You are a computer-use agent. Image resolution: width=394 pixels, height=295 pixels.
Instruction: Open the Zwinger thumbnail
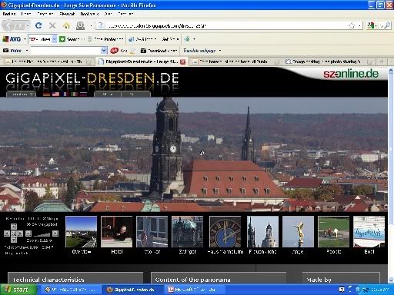click(x=188, y=231)
